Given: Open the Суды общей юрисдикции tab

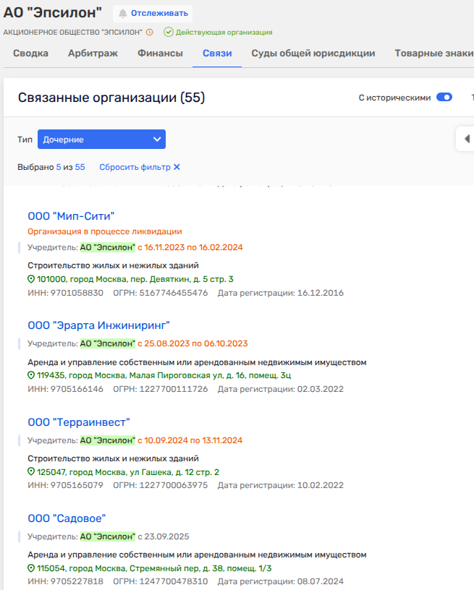Looking at the screenshot, I should click(x=313, y=54).
